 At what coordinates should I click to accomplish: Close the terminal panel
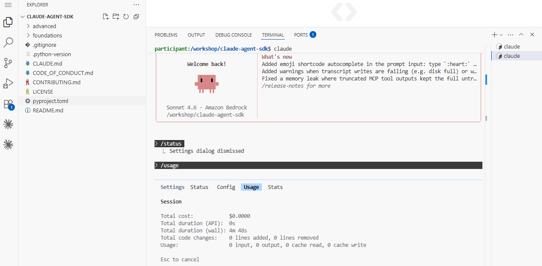point(532,35)
